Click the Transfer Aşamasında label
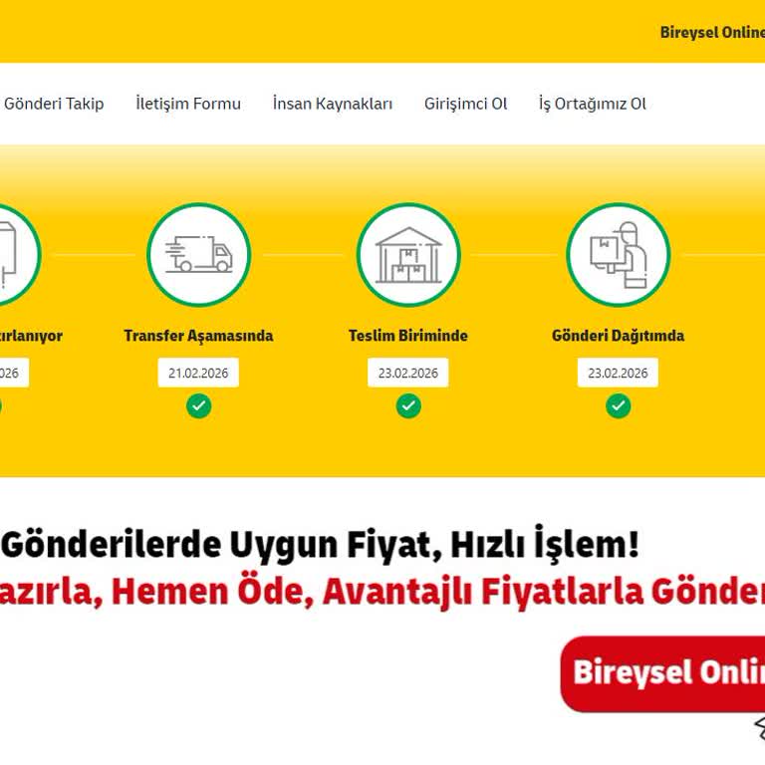The width and height of the screenshot is (765, 765). point(198,336)
